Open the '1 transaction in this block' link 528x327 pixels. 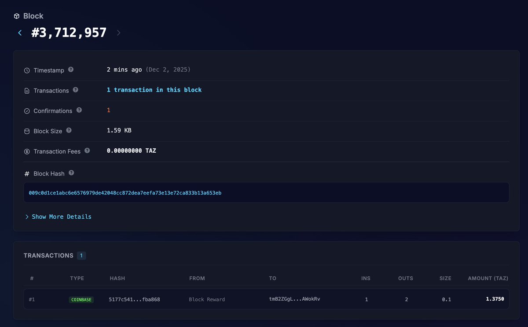tap(154, 90)
